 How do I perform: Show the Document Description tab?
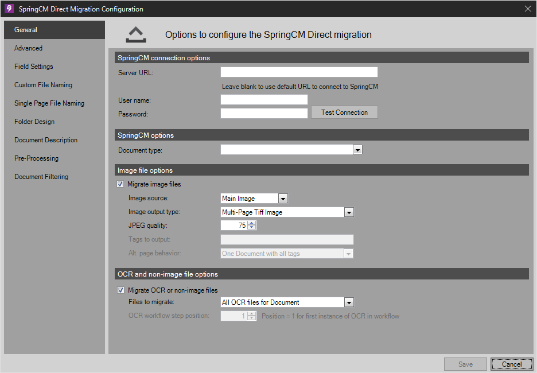tap(55, 140)
